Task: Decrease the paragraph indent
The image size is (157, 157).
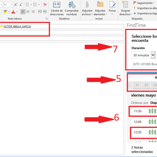Action: (x=40, y=12)
